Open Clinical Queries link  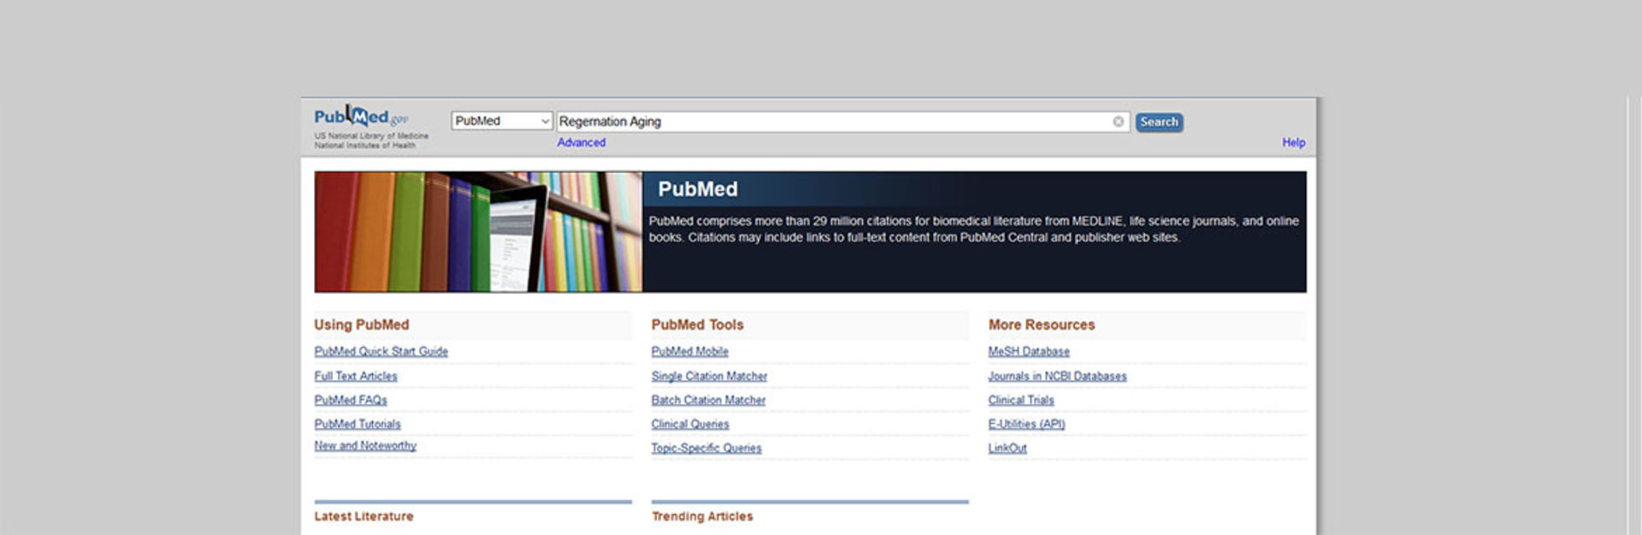pyautogui.click(x=690, y=424)
